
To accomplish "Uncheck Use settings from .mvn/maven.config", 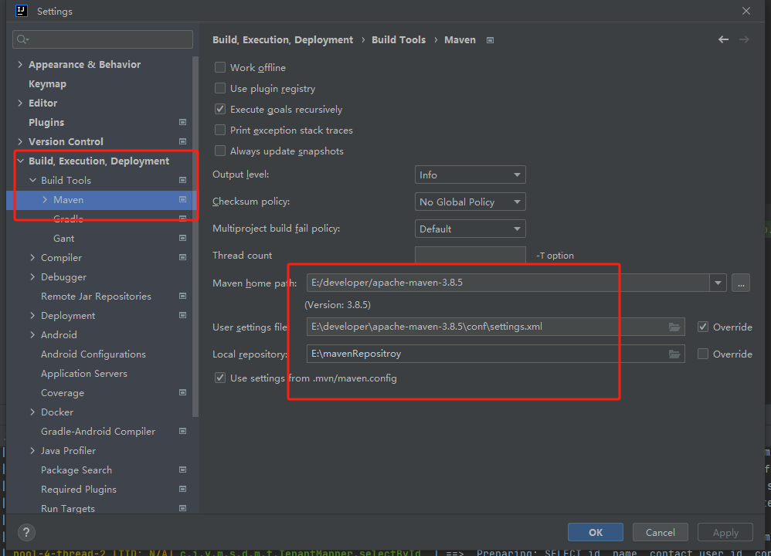I will 220,378.
